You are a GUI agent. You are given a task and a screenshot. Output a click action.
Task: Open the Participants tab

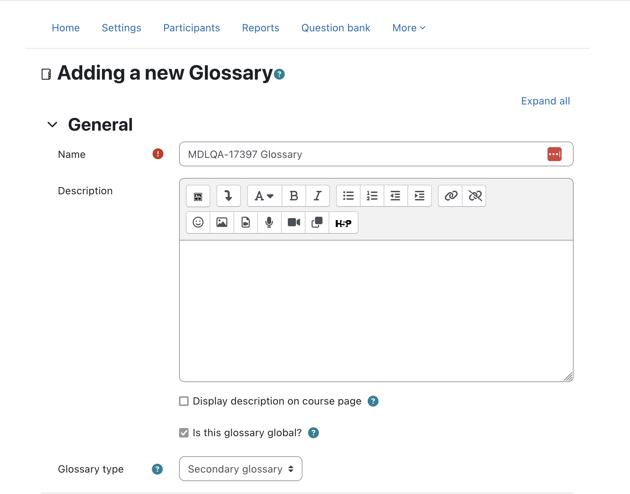tap(192, 28)
